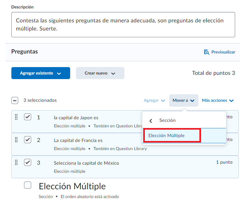Image resolution: width=240 pixels, height=199 pixels.
Task: Uncheck the checkbox for question 2
Action: 28,140
